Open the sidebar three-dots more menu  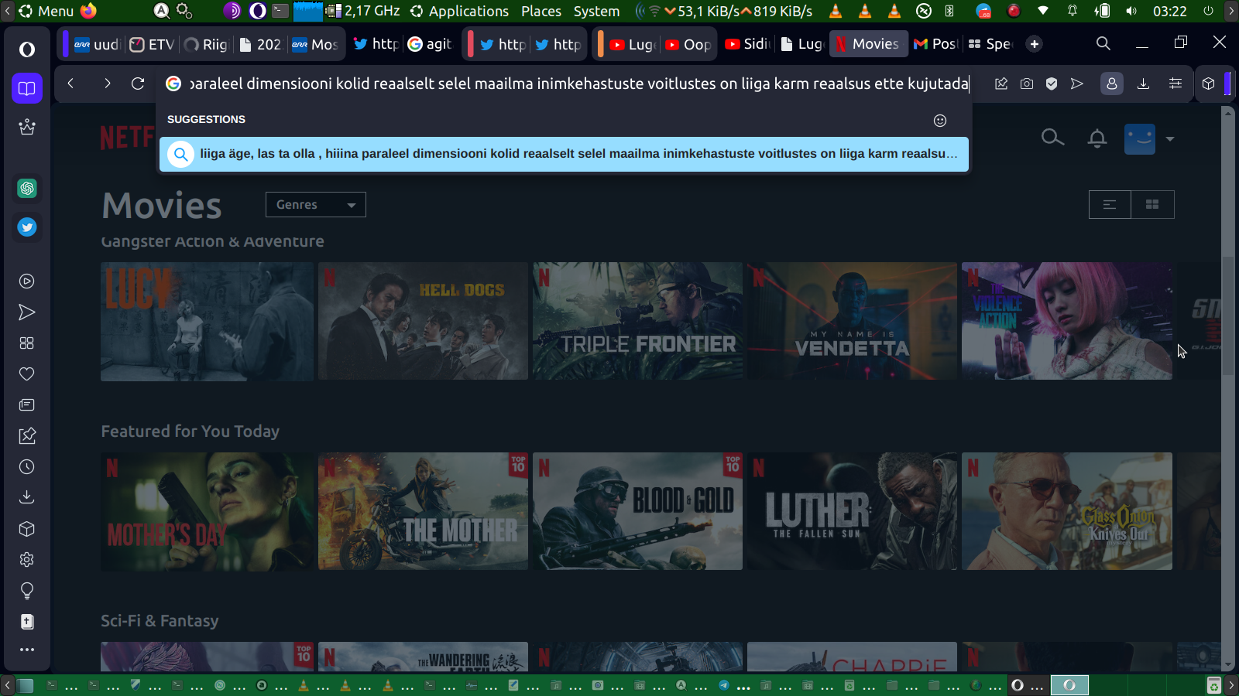click(27, 650)
